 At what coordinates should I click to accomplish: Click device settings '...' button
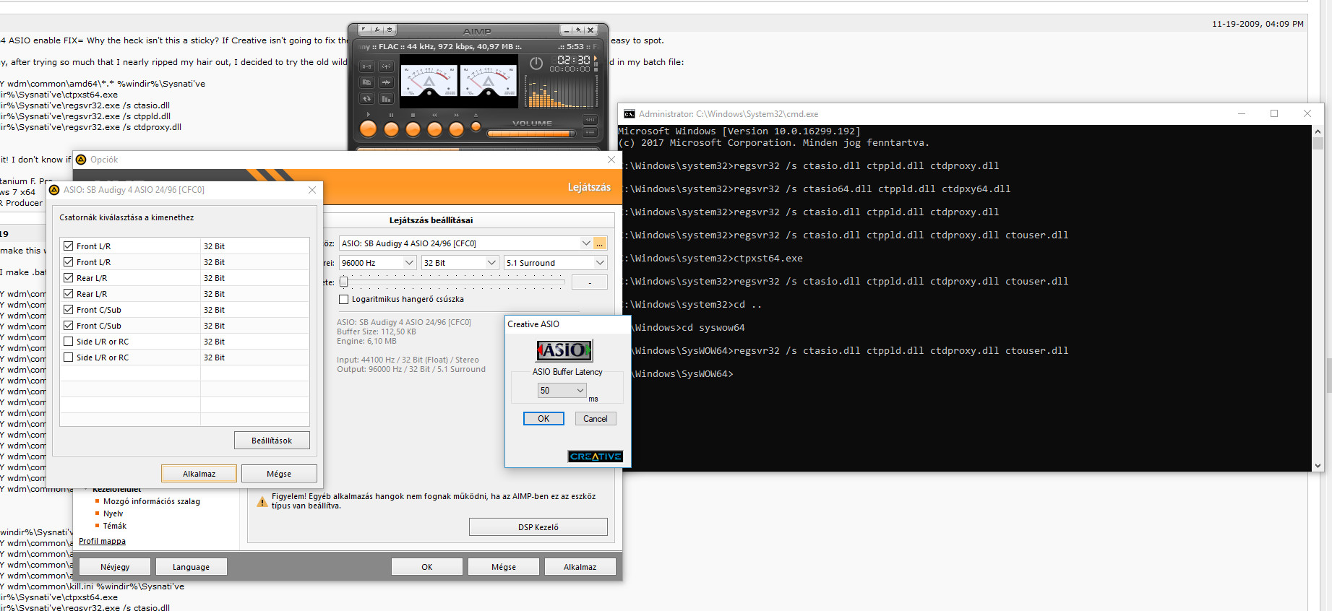(600, 243)
